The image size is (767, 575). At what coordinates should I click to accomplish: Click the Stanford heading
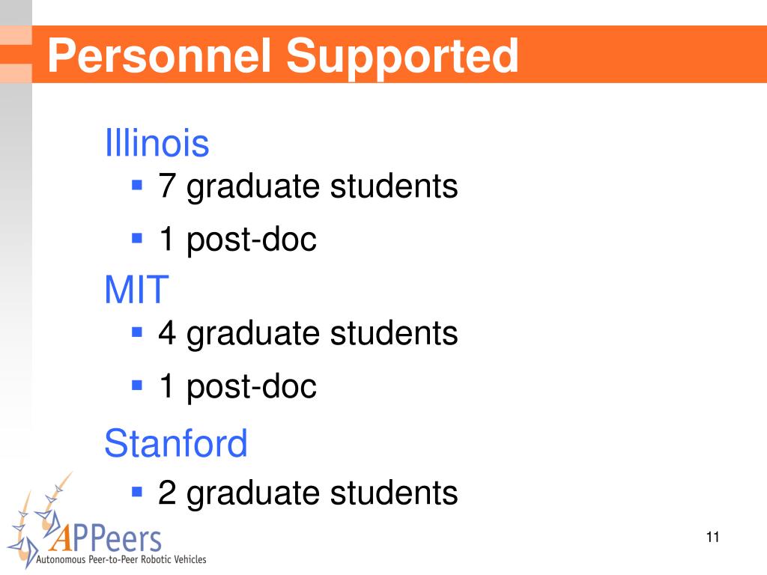point(176,443)
